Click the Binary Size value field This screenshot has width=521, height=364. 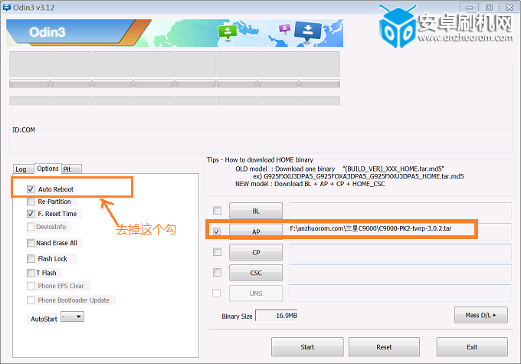click(277, 316)
